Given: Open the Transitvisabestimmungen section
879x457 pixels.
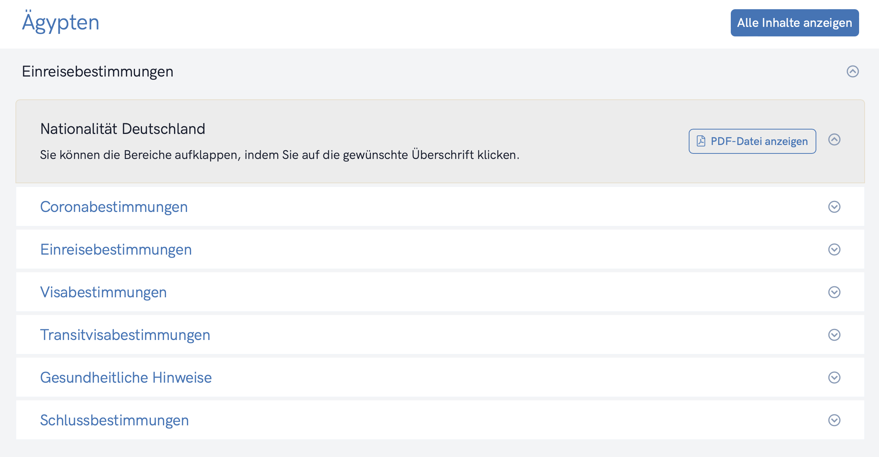Looking at the screenshot, I should pyautogui.click(x=125, y=335).
